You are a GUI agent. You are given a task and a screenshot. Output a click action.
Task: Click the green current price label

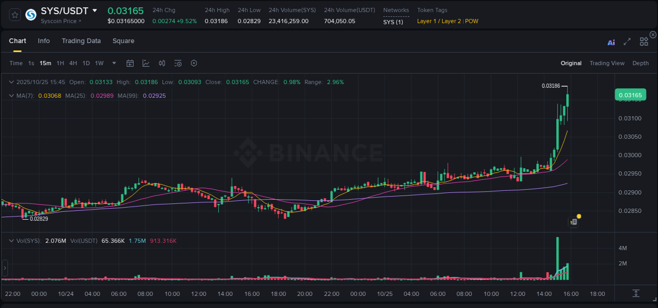[x=630, y=95]
